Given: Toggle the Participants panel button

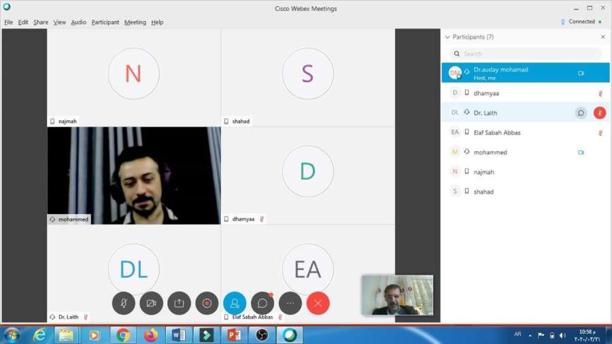Looking at the screenshot, I should tap(235, 303).
